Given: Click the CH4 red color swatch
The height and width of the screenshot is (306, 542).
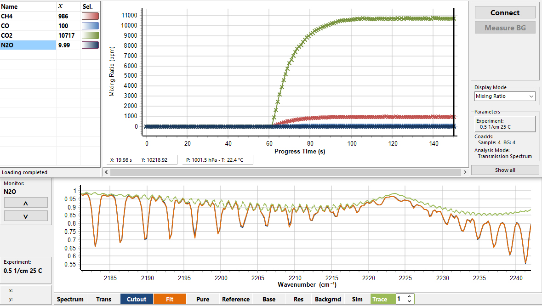Looking at the screenshot, I should pos(90,16).
